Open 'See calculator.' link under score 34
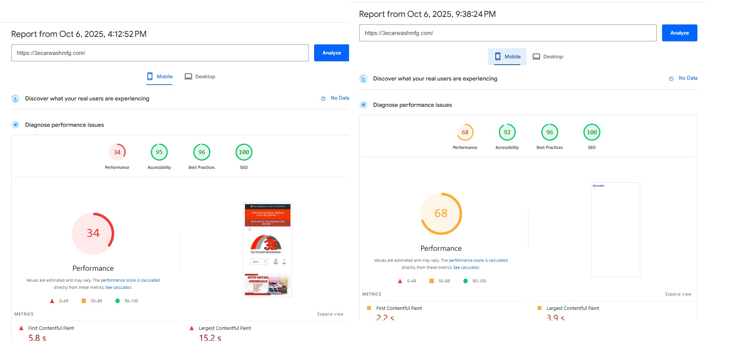The image size is (729, 349). (118, 287)
